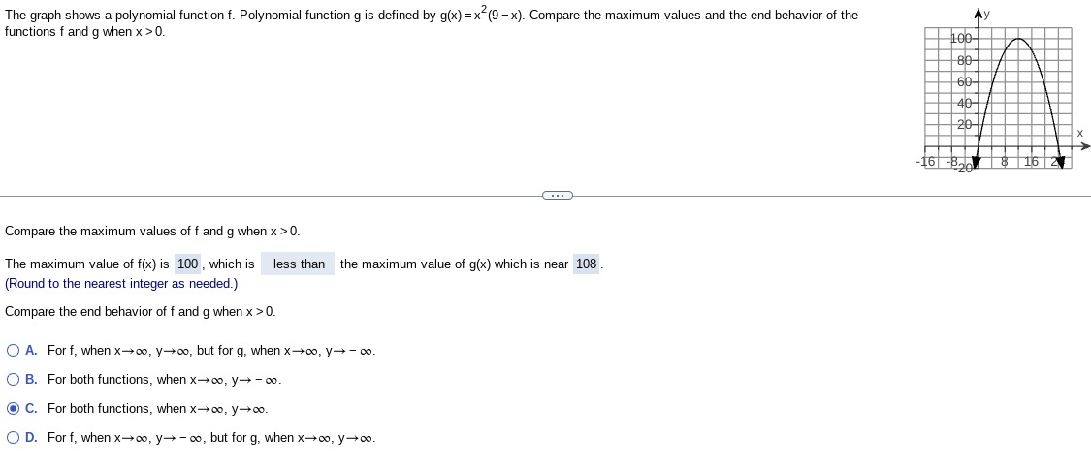The width and height of the screenshot is (1091, 466).
Task: Click the 16 label on the x-axis
Action: [x=1031, y=162]
